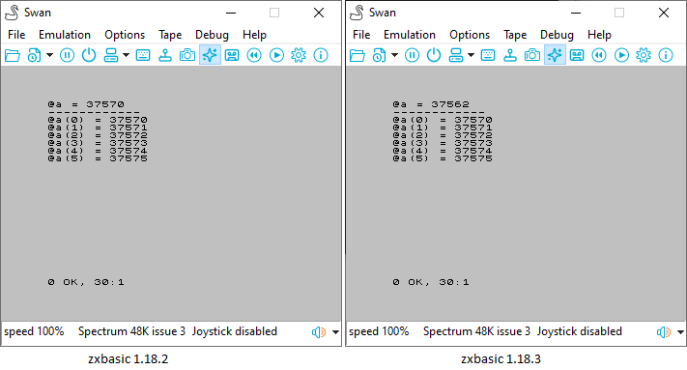The width and height of the screenshot is (687, 370).
Task: Open File menu in right Swan window
Action: (x=361, y=35)
